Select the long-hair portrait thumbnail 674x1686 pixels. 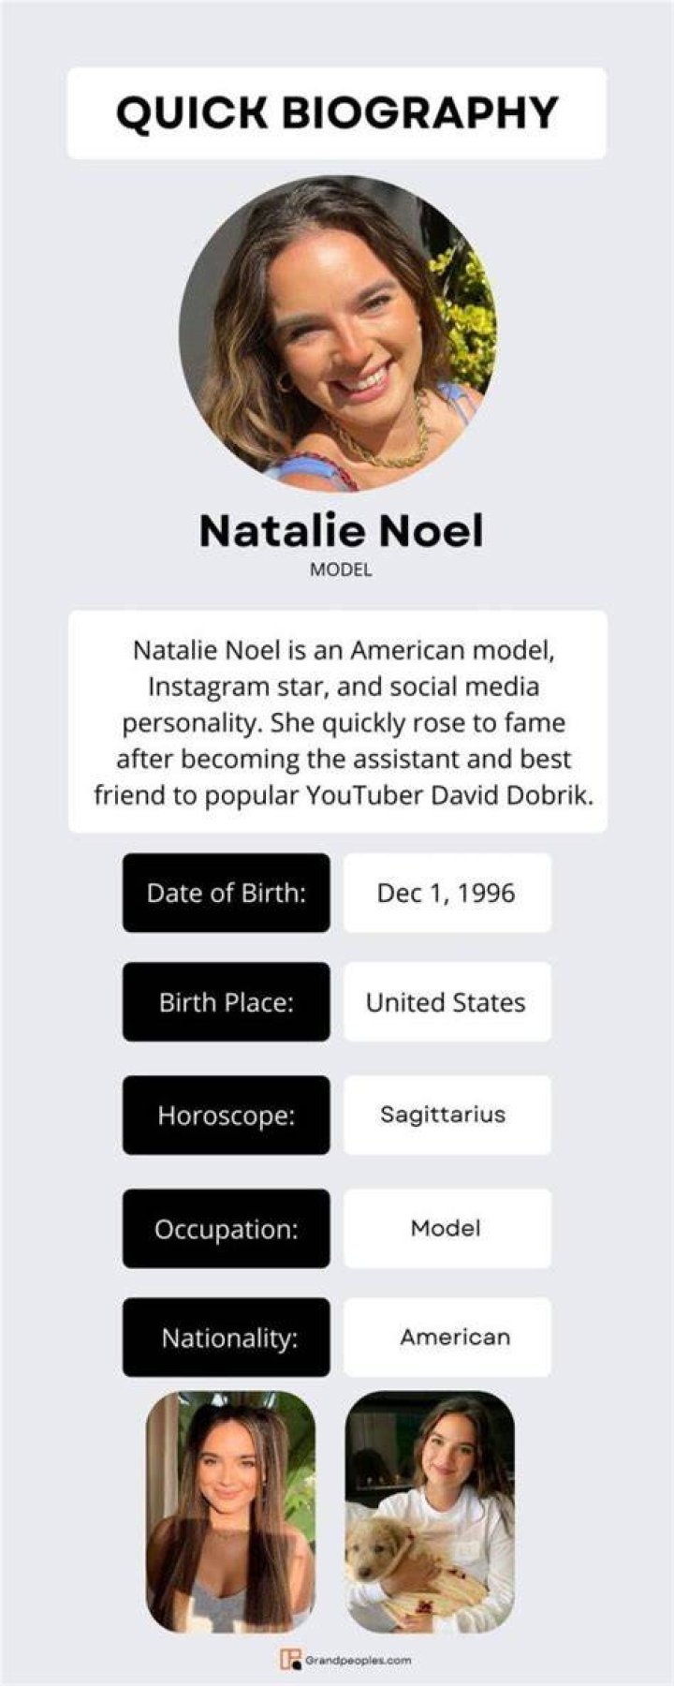click(x=230, y=1512)
